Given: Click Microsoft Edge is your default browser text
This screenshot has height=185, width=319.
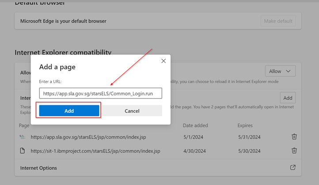Looking at the screenshot, I should point(63,21).
